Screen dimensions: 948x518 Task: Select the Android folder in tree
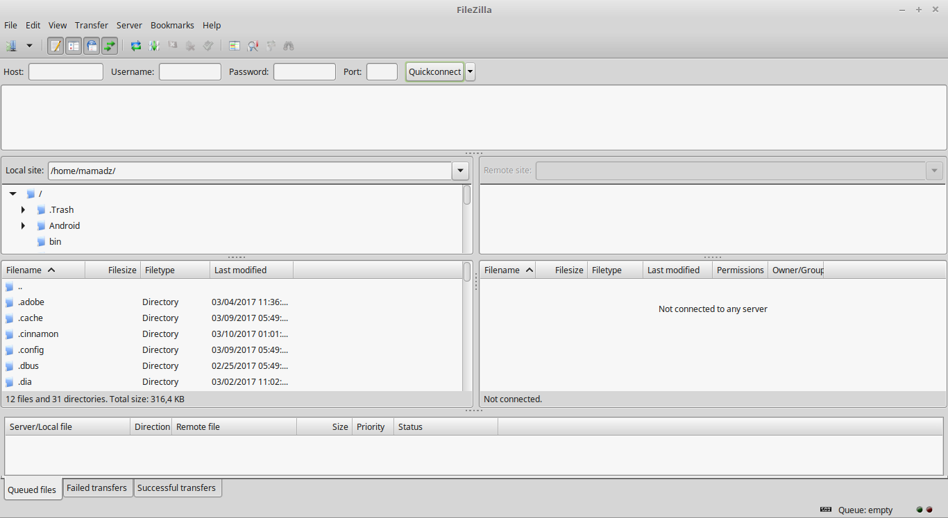[x=65, y=226]
